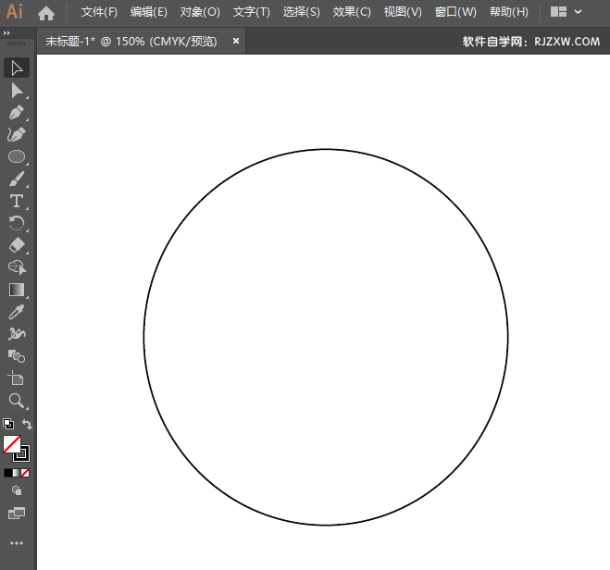Select the Blend tool
610x570 pixels.
coord(17,356)
